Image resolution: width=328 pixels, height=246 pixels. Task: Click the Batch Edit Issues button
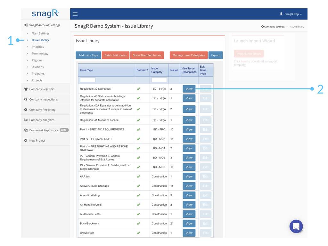coord(115,55)
